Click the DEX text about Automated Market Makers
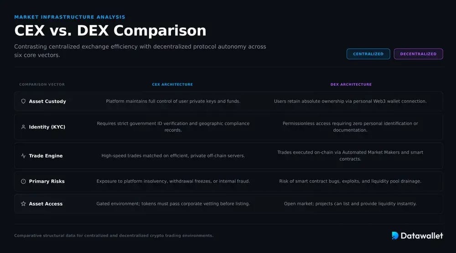456x253 pixels. [x=350, y=155]
